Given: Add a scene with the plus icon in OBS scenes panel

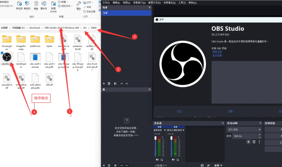Looking at the screenshot, I should tap(104, 83).
